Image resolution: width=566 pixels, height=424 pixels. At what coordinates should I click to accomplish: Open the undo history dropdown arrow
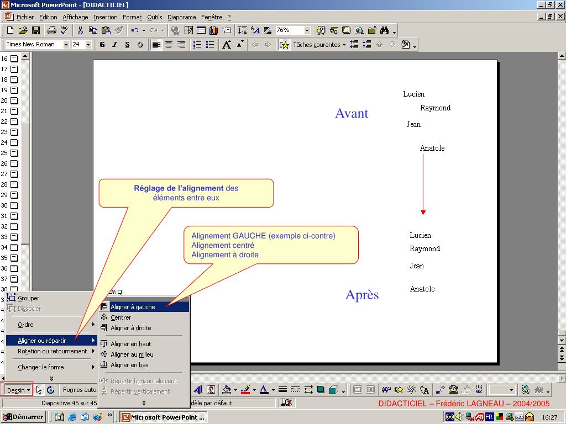(x=144, y=30)
